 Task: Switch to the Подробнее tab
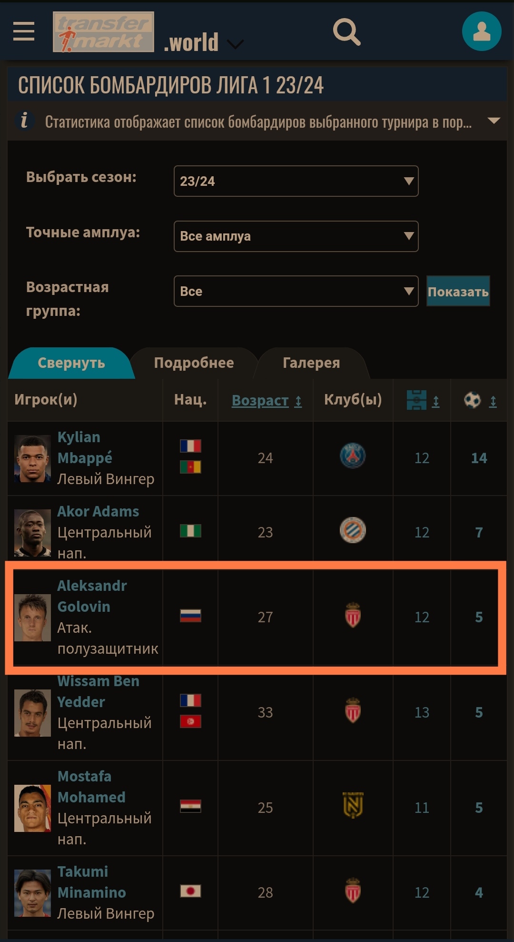pyautogui.click(x=194, y=363)
